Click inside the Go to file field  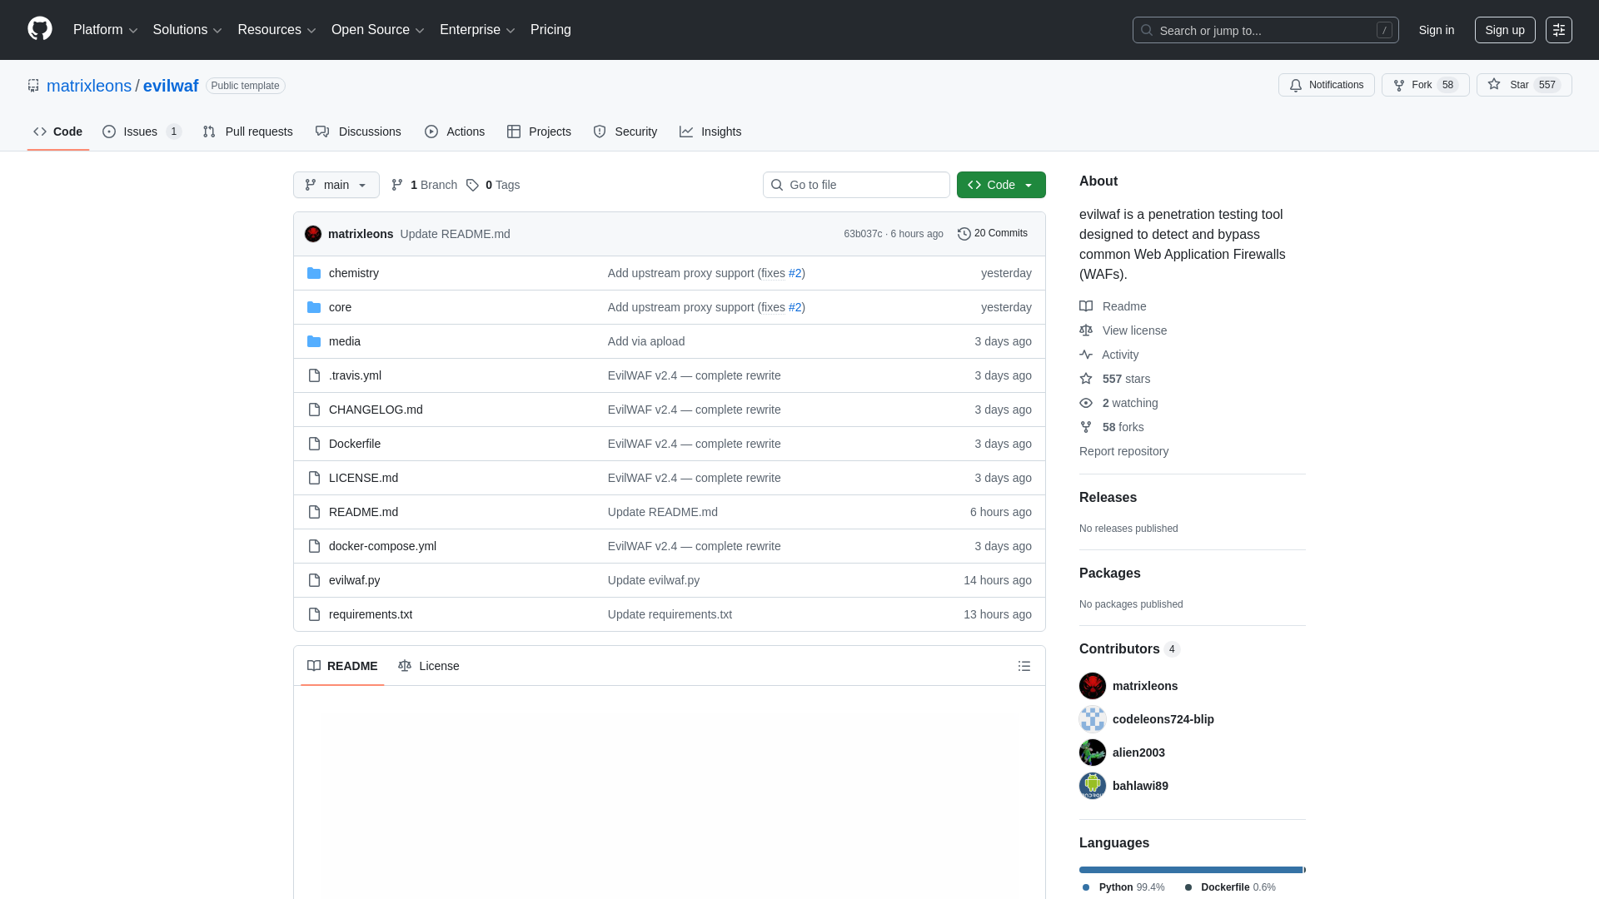[x=856, y=185]
